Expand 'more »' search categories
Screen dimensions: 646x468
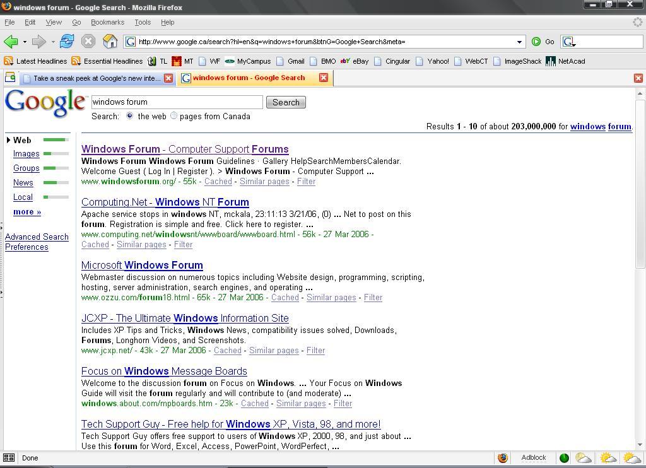[27, 212]
